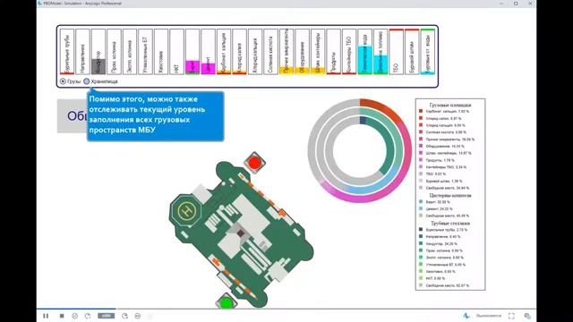Click the "НКТ" percentage legend entry
This screenshot has width=573, height=322.
[x=436, y=278]
